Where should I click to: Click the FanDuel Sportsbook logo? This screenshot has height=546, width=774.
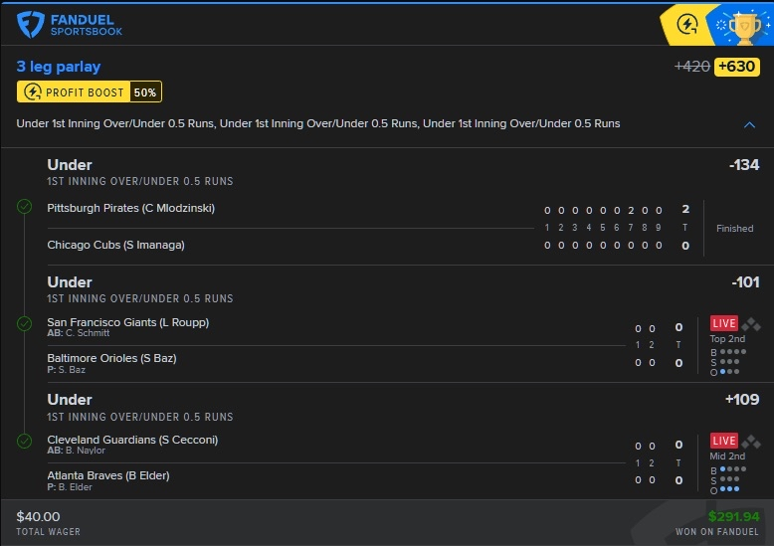point(70,25)
